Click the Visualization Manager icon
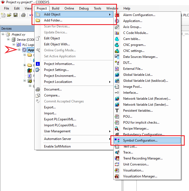189x191 pixels. click(117, 176)
